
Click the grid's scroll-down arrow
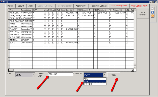[135, 68]
